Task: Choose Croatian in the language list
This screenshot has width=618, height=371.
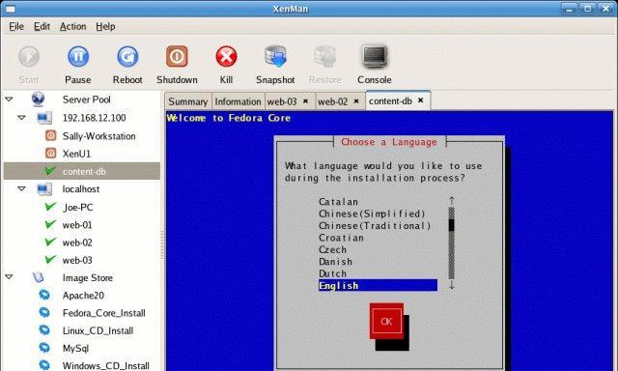Action: coord(341,238)
